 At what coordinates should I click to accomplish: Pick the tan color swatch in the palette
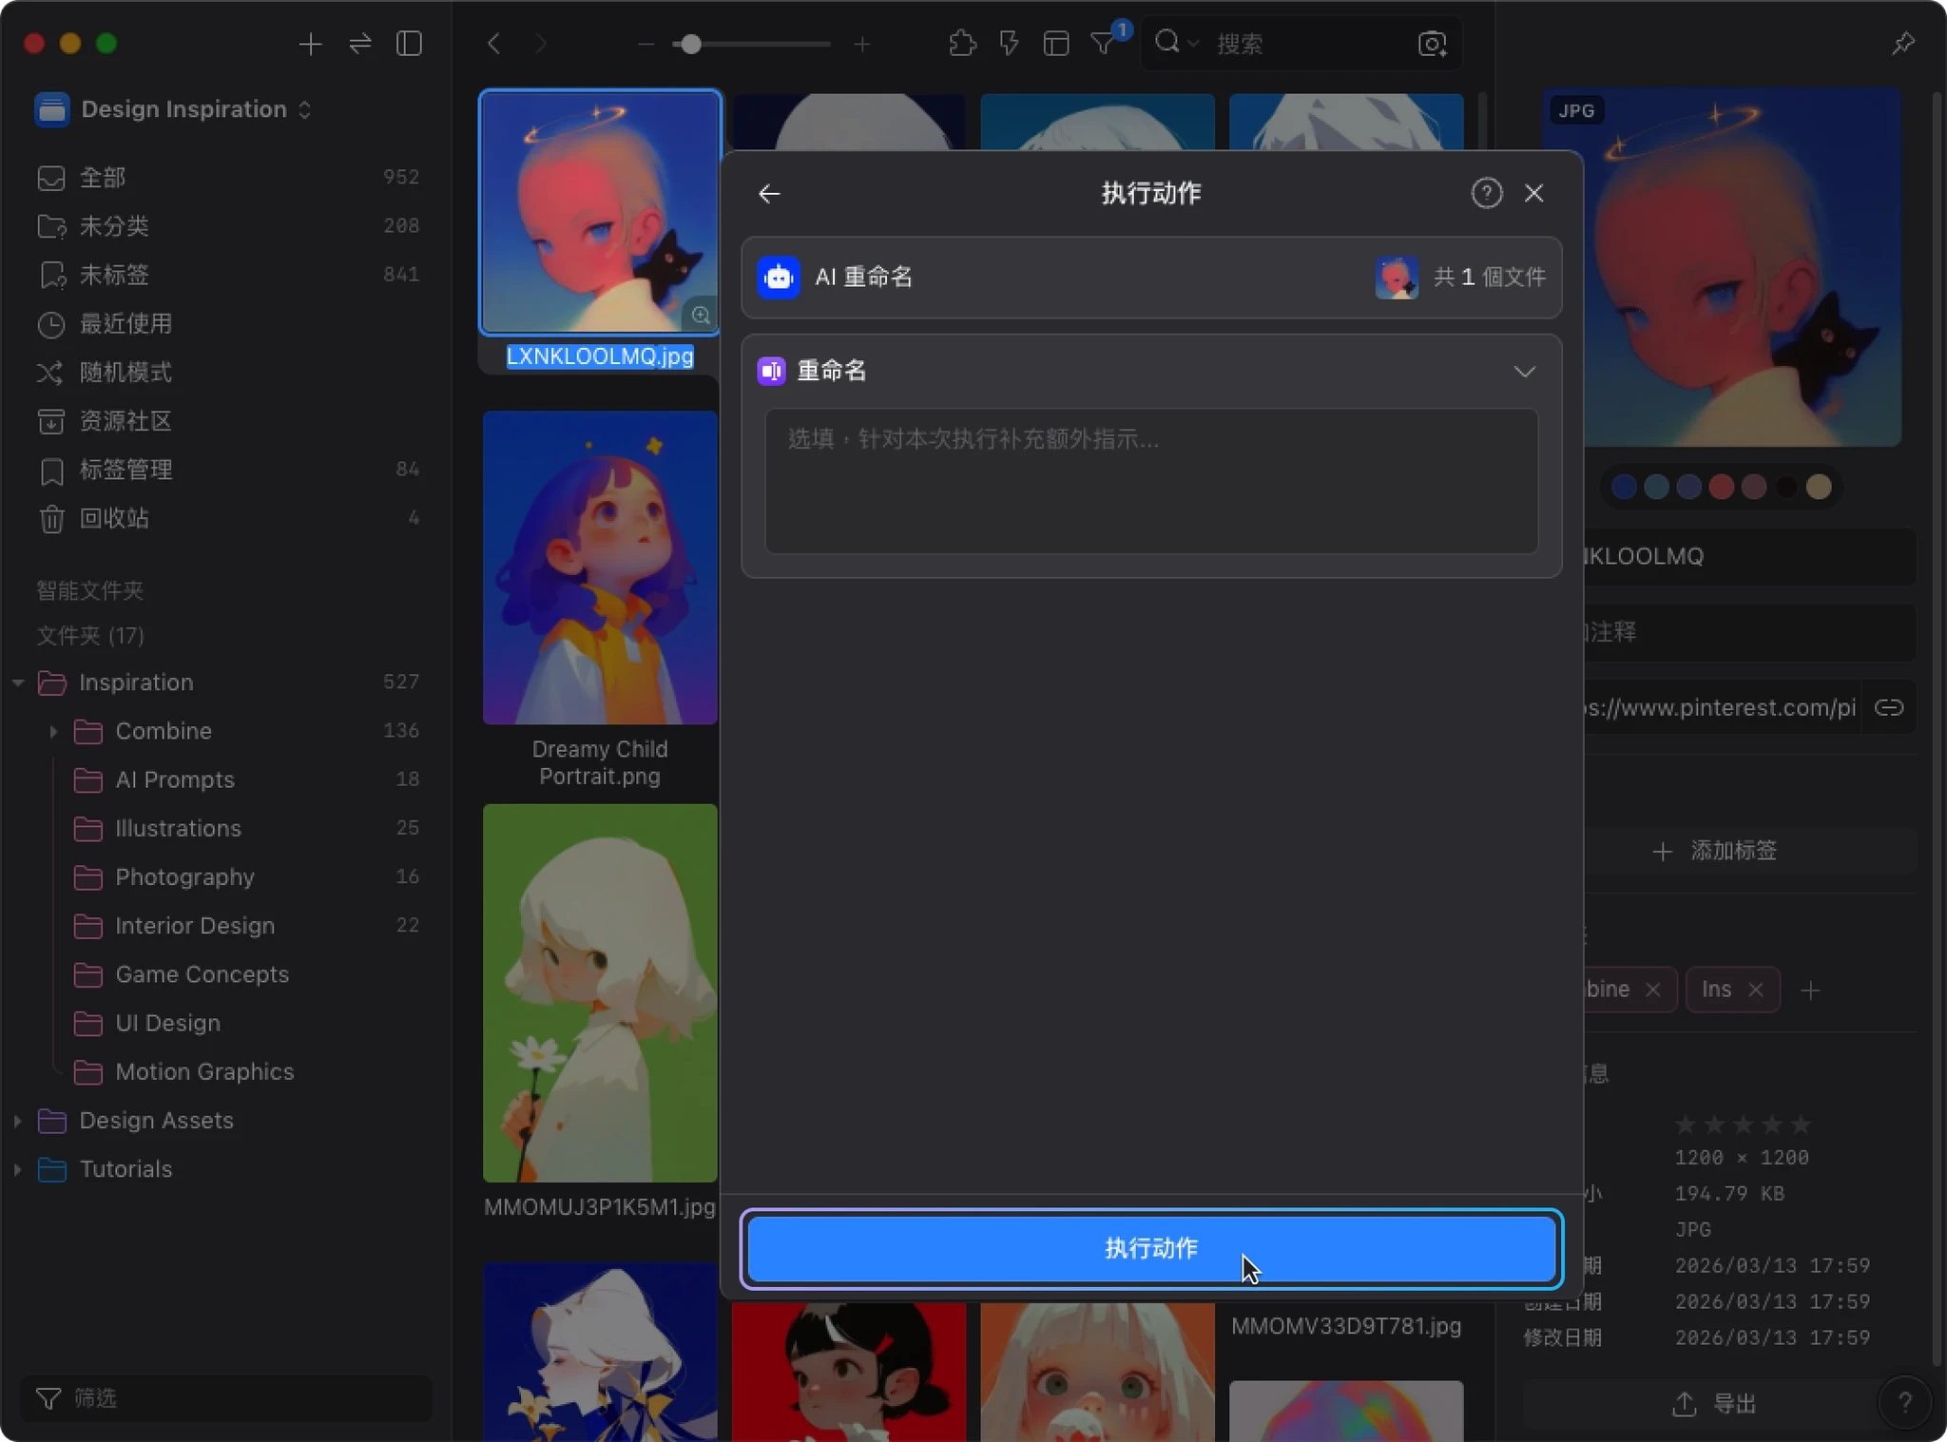(1818, 487)
